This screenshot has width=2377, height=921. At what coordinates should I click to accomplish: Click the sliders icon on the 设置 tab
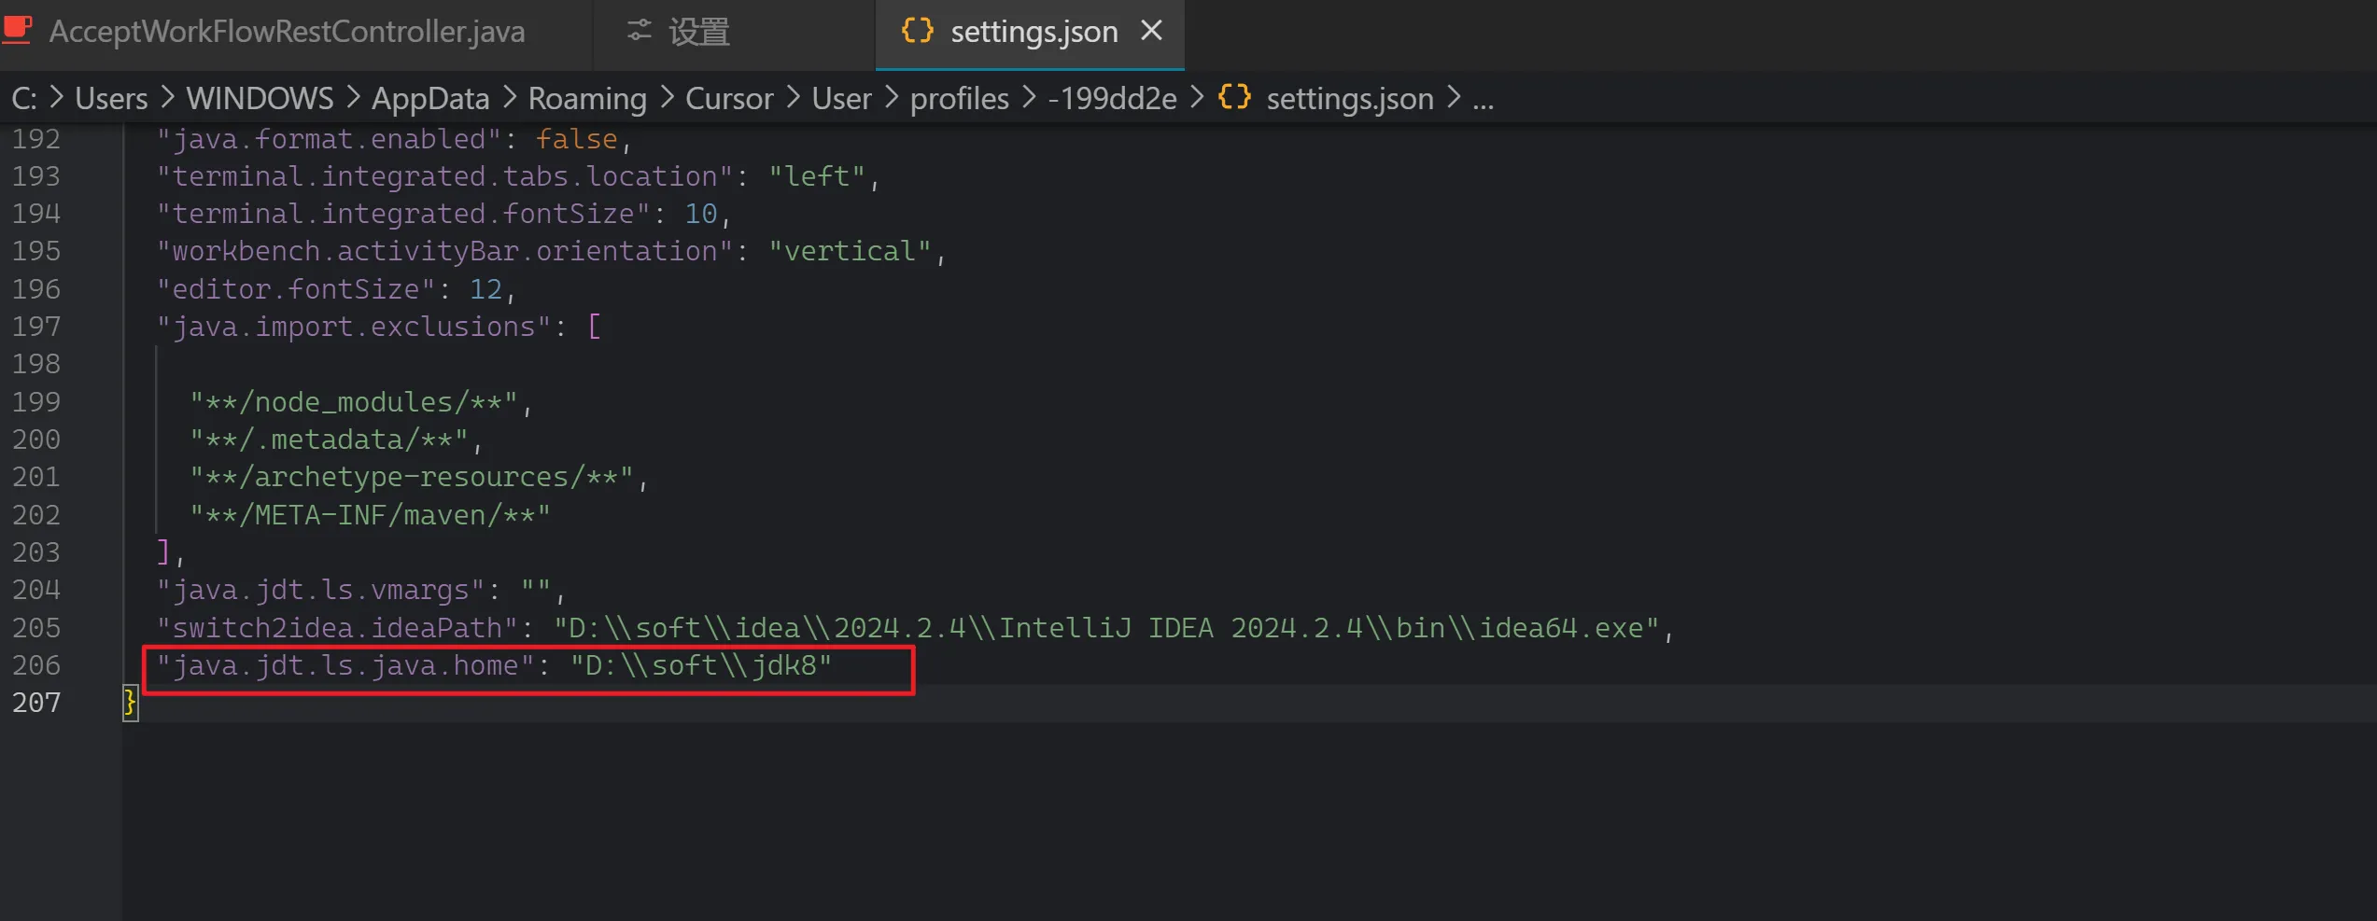click(639, 31)
